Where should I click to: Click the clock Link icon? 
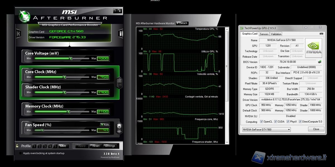tap(119, 83)
